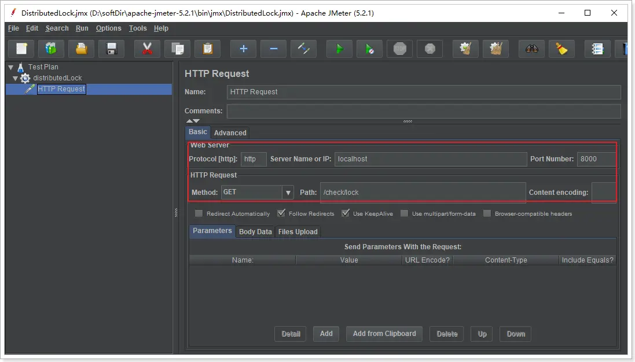Click the Add plus toolbar icon

coord(243,49)
